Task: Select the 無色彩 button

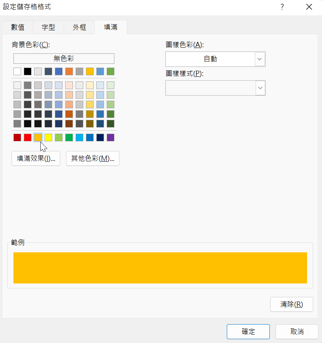Action: 64,58
